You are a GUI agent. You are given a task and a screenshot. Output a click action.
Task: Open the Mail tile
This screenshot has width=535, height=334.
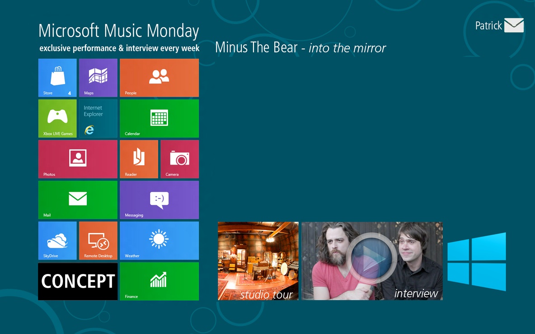[x=78, y=199]
